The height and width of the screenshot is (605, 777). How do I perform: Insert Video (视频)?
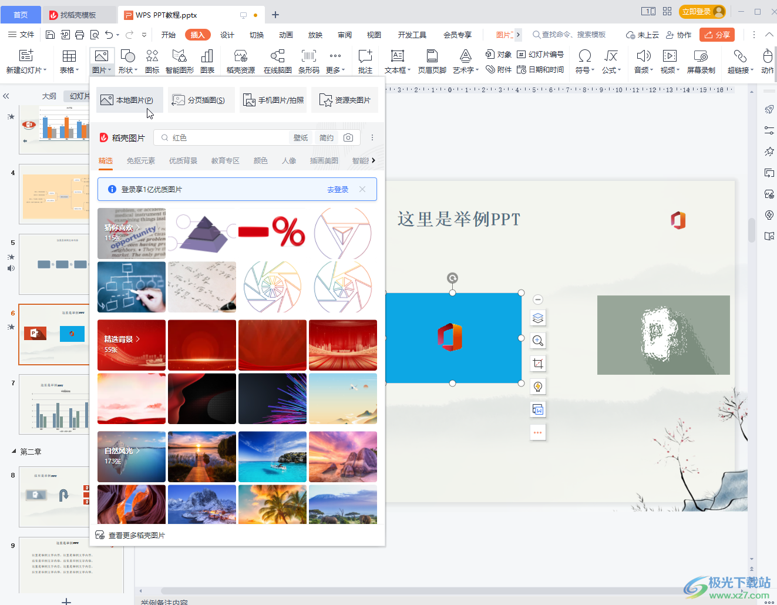(670, 61)
